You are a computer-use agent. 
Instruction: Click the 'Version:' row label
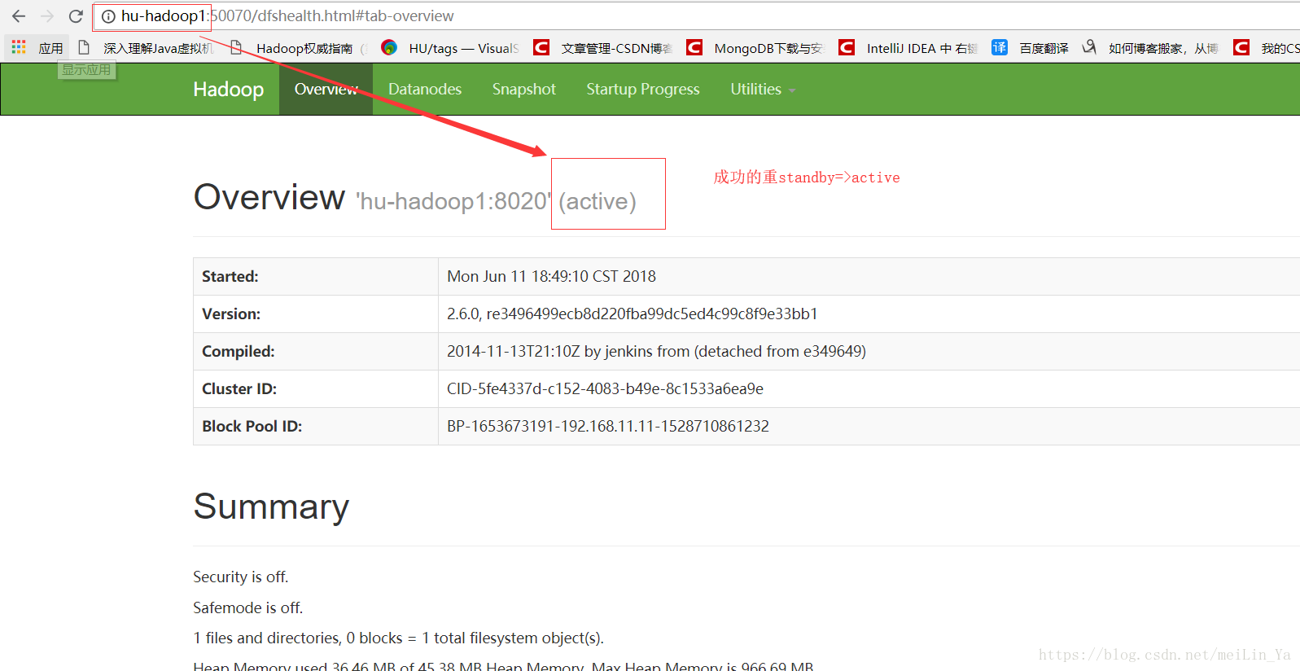[231, 314]
